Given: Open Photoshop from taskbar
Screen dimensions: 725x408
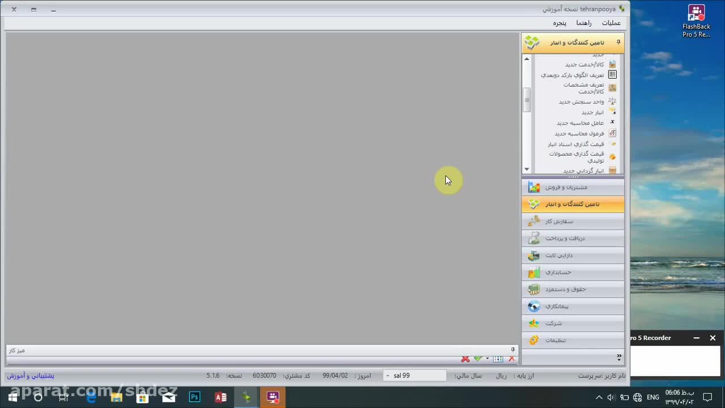Looking at the screenshot, I should click(195, 397).
